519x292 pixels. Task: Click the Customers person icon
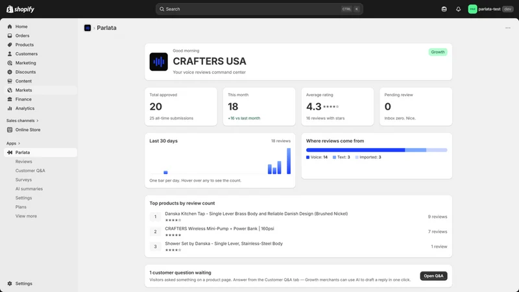[x=10, y=54]
